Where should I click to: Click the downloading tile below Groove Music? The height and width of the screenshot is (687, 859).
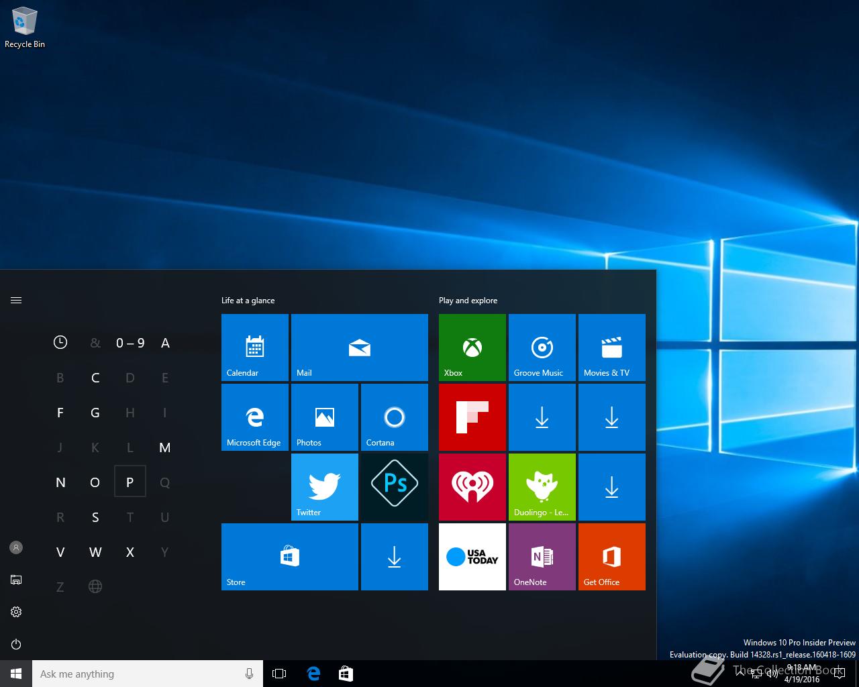point(542,417)
